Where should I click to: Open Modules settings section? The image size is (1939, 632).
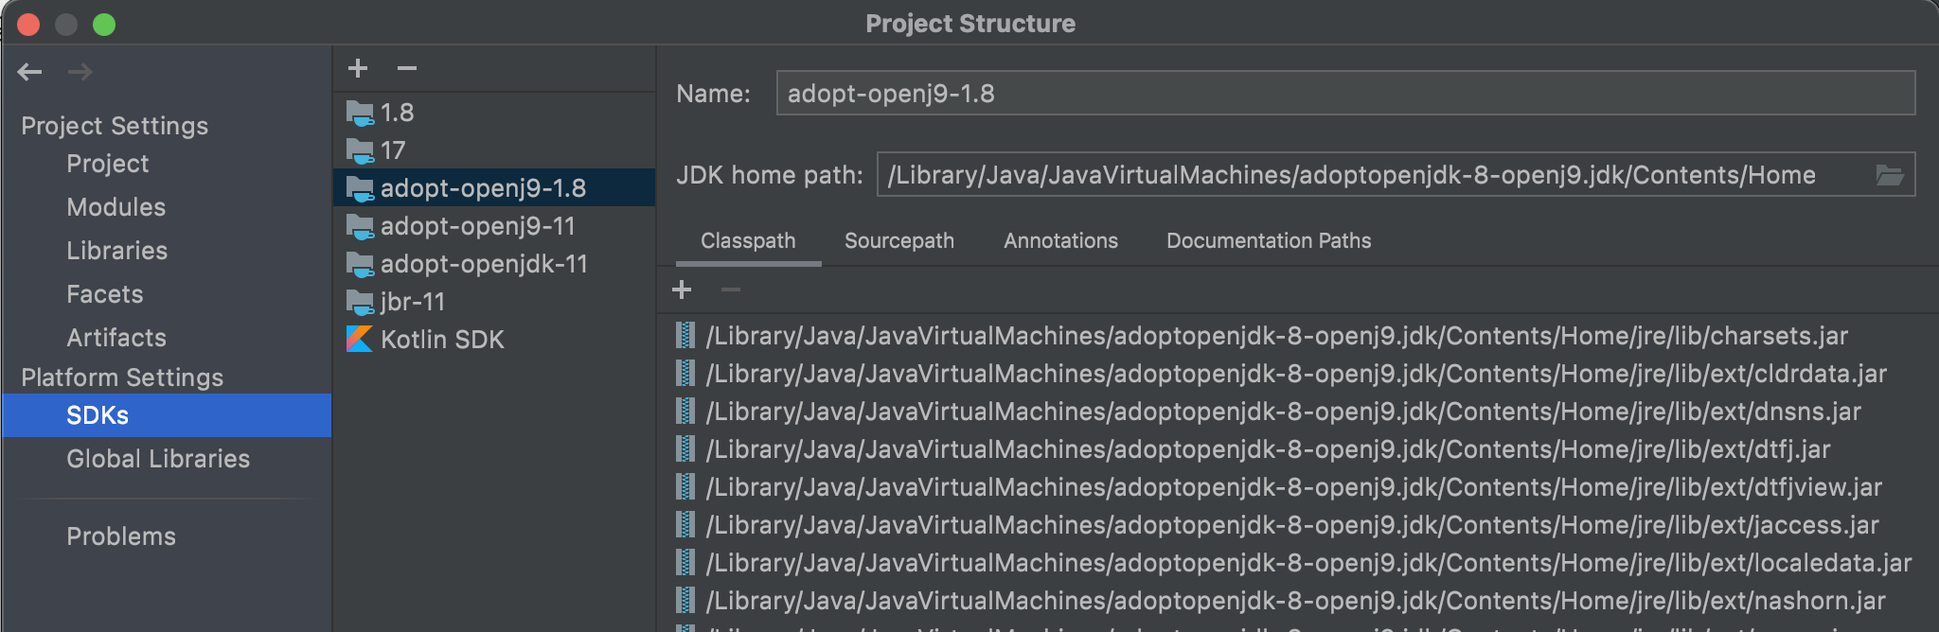click(116, 207)
